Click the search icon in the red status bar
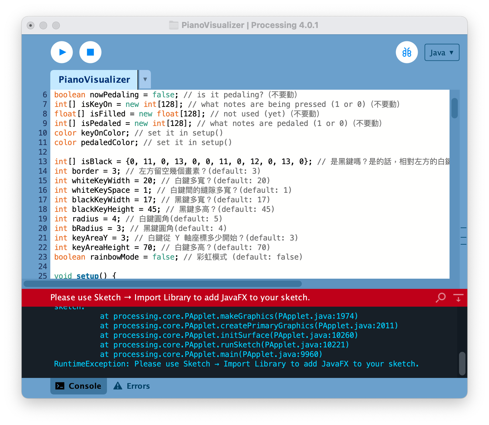Image resolution: width=489 pixels, height=425 pixels. tap(441, 297)
